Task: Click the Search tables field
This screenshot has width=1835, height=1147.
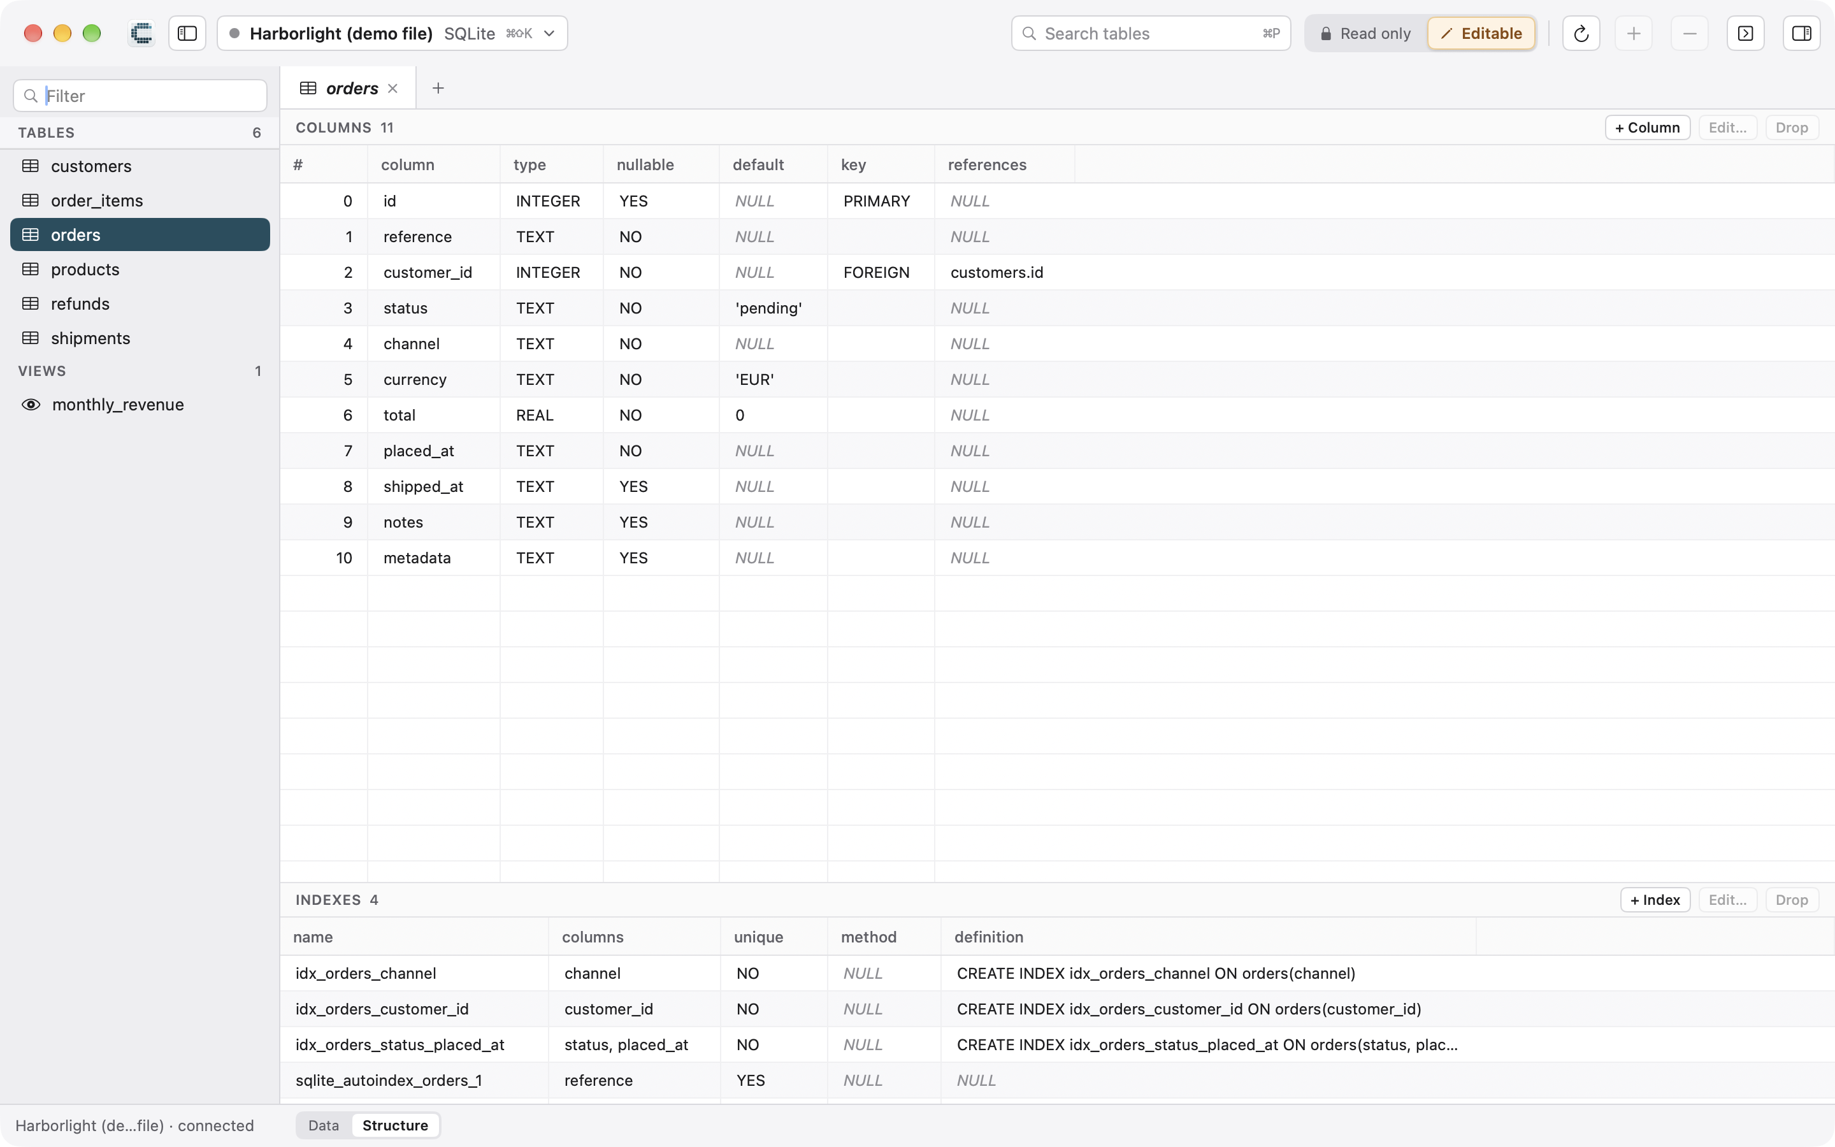Action: [1150, 33]
